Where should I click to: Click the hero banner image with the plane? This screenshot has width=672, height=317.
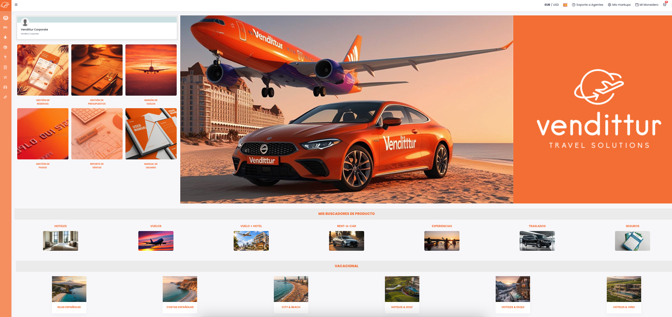click(x=347, y=109)
